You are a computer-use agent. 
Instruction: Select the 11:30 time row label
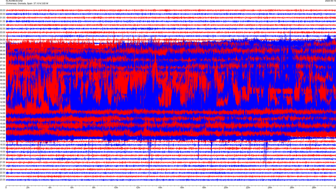tap(2, 95)
